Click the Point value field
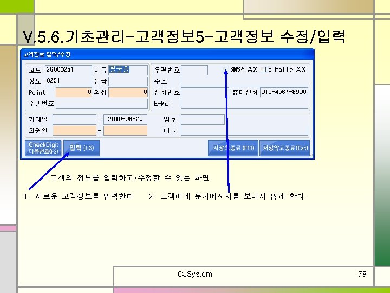 click(x=74, y=92)
